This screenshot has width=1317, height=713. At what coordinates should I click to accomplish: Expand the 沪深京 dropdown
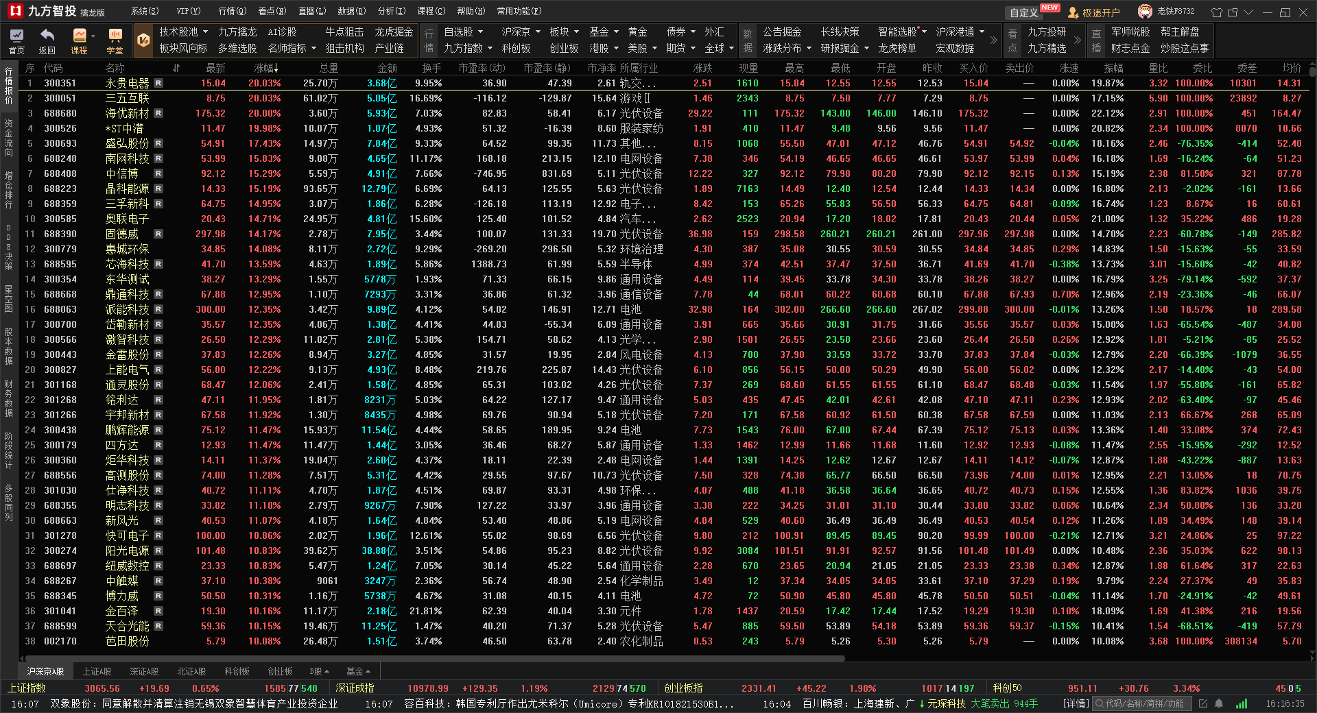(x=521, y=32)
